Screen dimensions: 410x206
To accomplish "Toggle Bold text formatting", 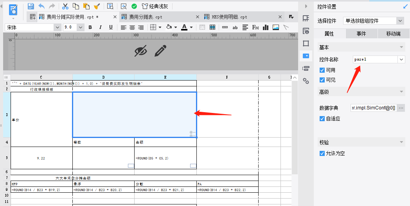I will (90, 27).
